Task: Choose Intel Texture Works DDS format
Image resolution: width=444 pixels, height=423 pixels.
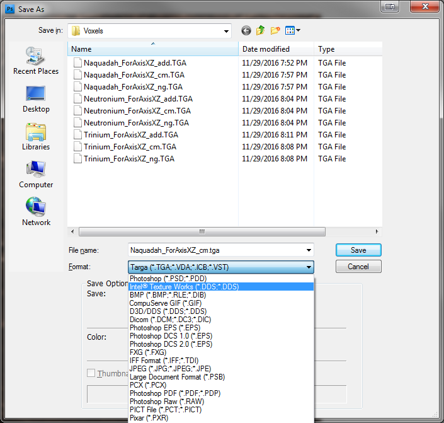Action: pyautogui.click(x=221, y=287)
